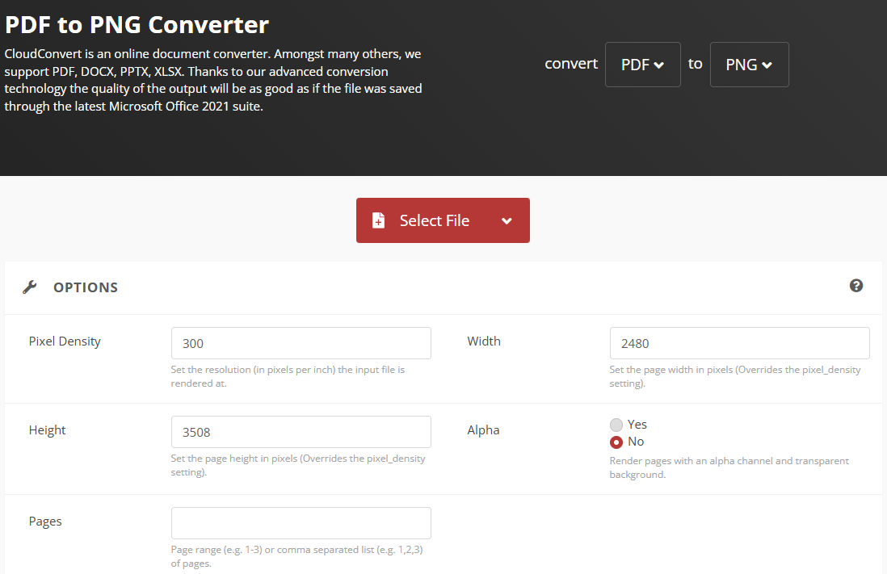Click the Width label
The height and width of the screenshot is (574, 887).
(x=484, y=341)
